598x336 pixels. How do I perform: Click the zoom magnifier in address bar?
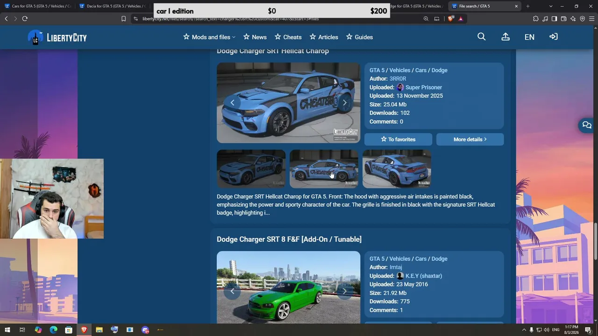(x=426, y=19)
